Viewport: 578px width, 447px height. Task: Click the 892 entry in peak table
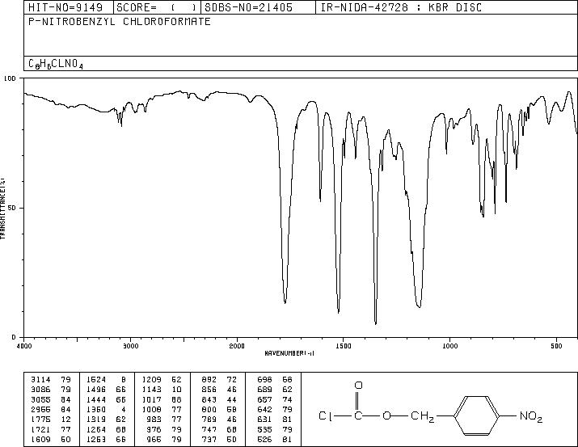(209, 380)
